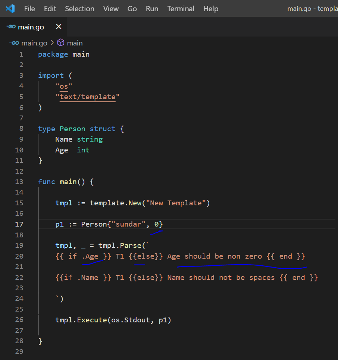This screenshot has width=338, height=360.
Task: Open the View menu
Action: [111, 9]
